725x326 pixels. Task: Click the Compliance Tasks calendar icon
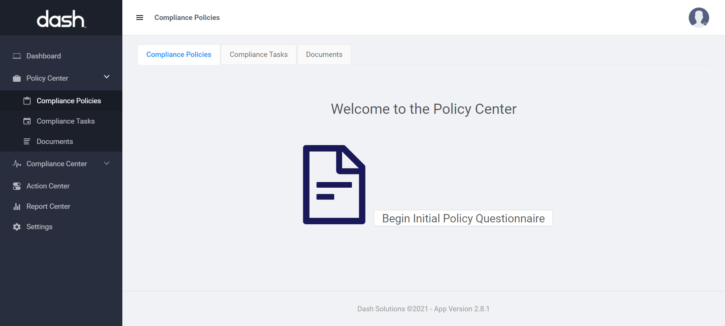tap(27, 121)
